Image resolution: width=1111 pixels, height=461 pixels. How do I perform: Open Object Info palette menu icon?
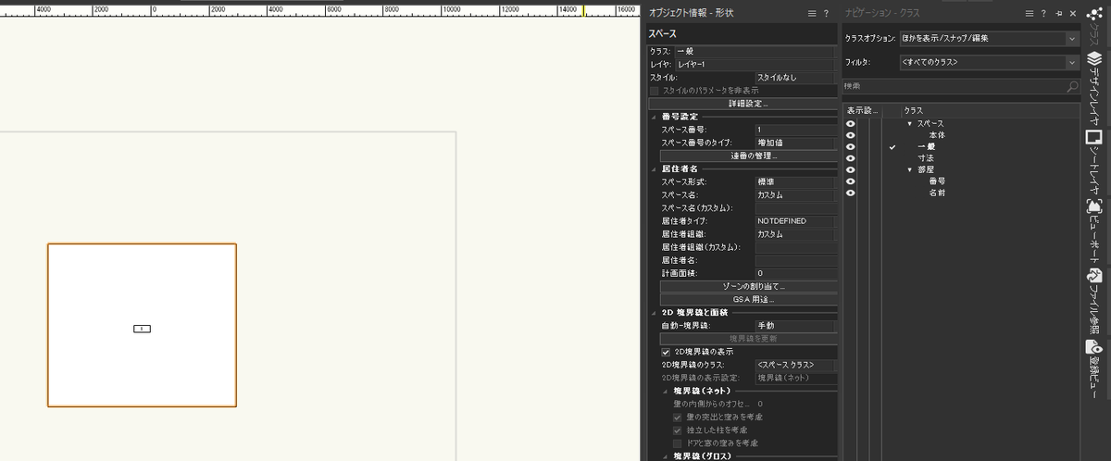(812, 13)
